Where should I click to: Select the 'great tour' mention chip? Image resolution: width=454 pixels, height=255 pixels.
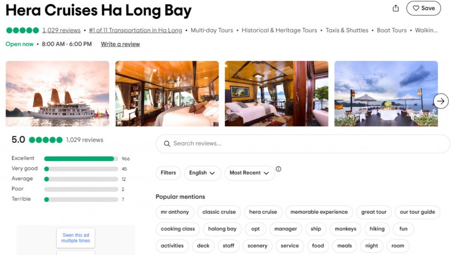[x=374, y=212]
